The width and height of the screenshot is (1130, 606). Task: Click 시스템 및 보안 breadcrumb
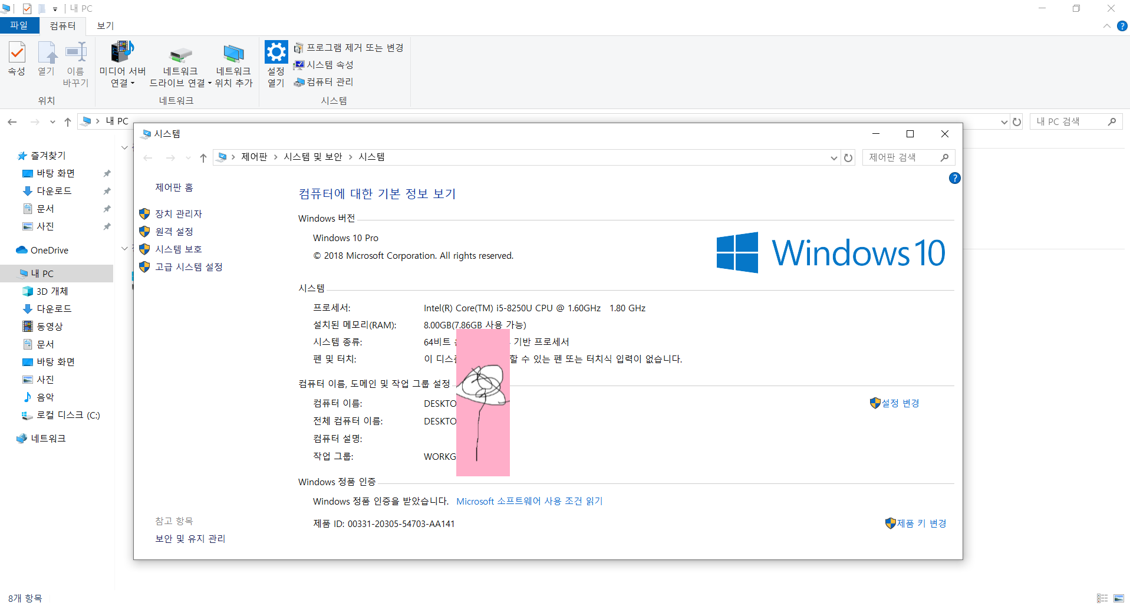(313, 157)
